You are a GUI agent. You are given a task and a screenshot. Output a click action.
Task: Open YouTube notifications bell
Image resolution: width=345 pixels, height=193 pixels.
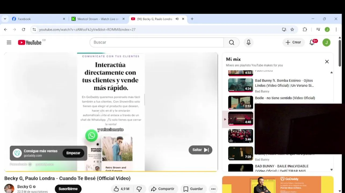312,42
